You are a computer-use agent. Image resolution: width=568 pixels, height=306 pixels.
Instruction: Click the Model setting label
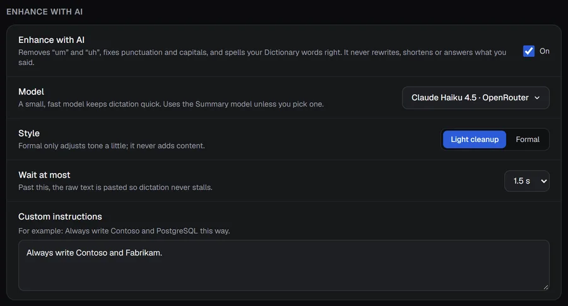[31, 91]
